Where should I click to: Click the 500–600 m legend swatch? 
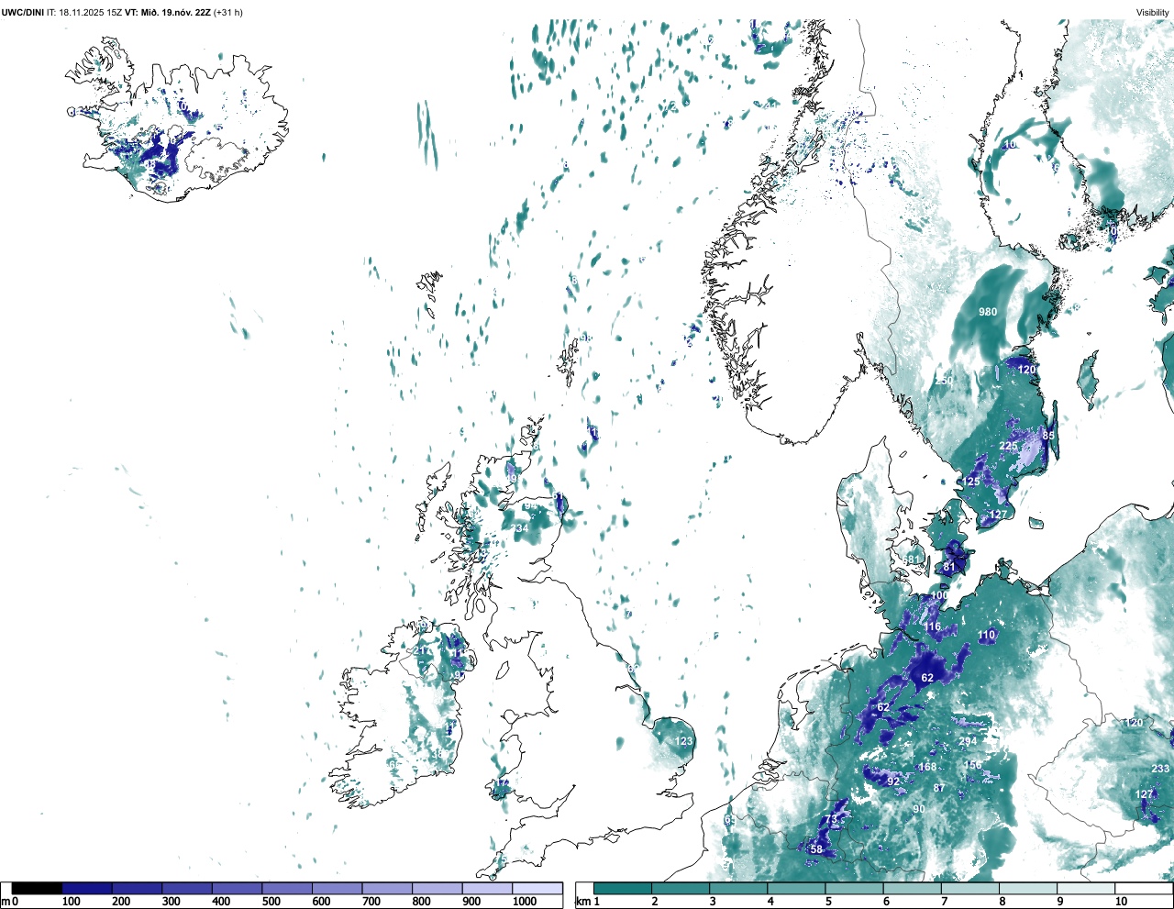click(287, 888)
